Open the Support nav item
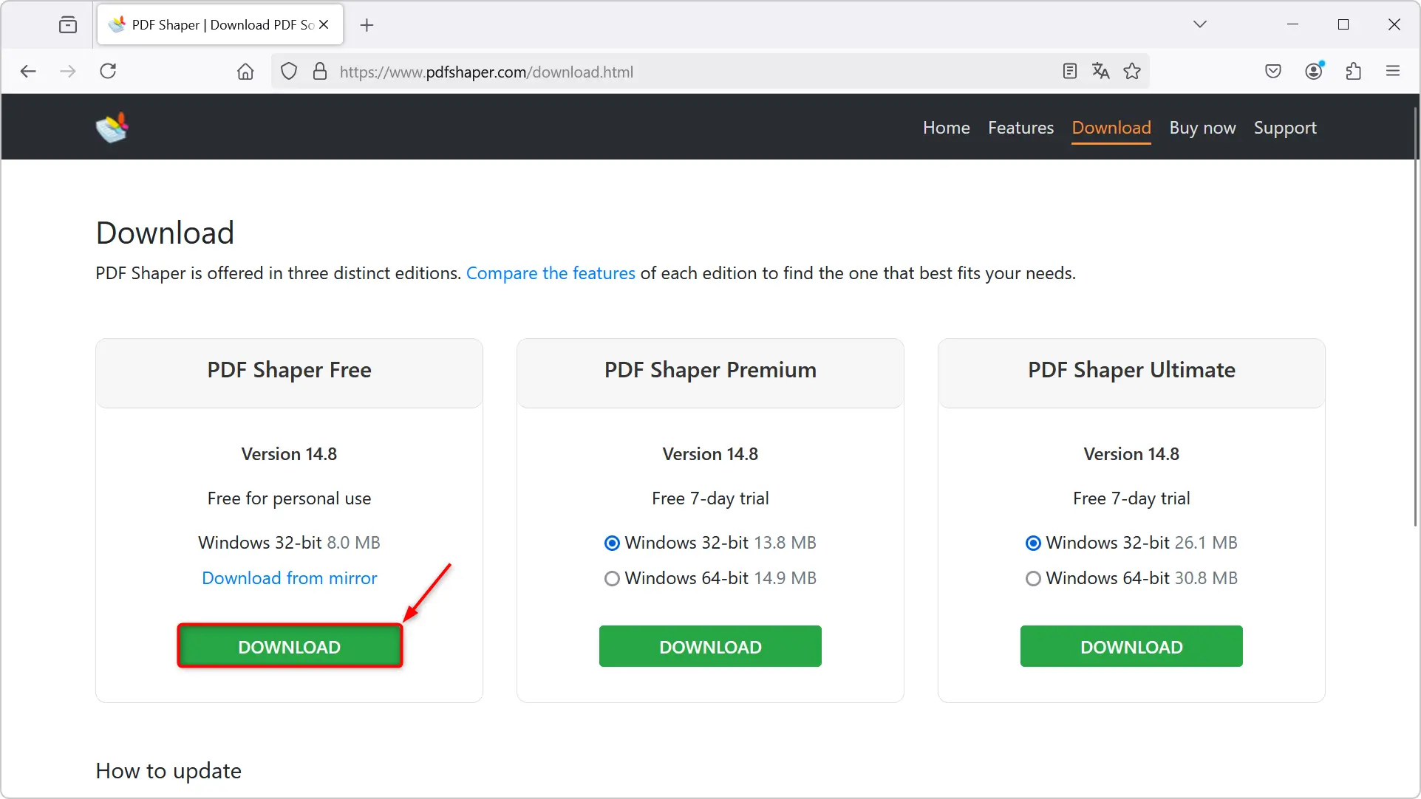This screenshot has height=799, width=1421. pos(1285,128)
